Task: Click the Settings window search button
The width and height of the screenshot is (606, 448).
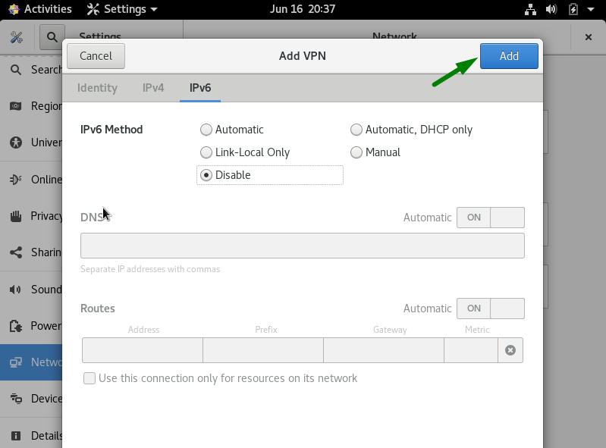Action: click(x=52, y=37)
